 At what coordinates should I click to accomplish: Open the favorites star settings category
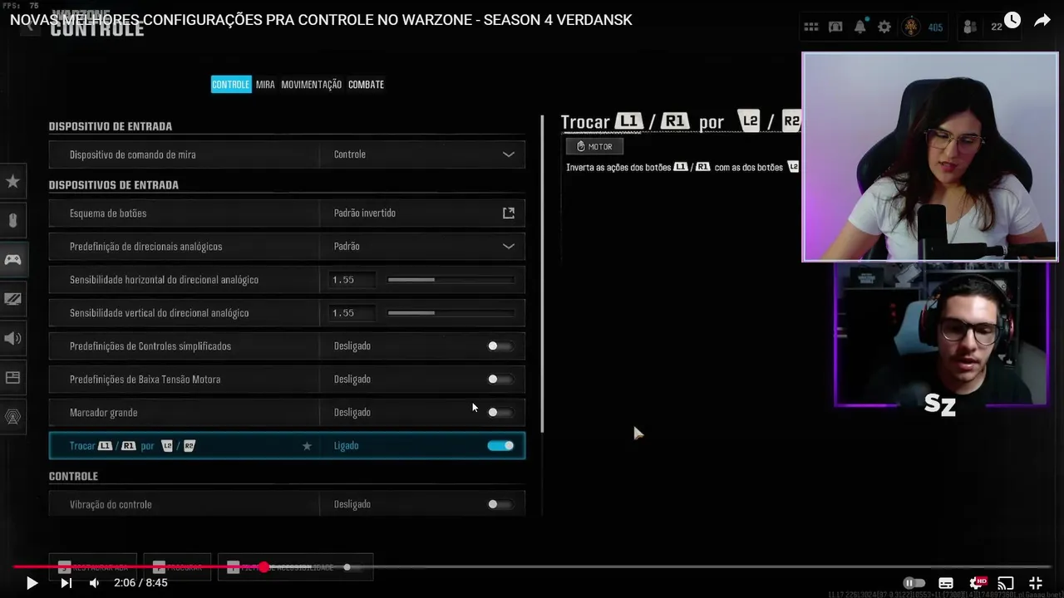point(12,182)
